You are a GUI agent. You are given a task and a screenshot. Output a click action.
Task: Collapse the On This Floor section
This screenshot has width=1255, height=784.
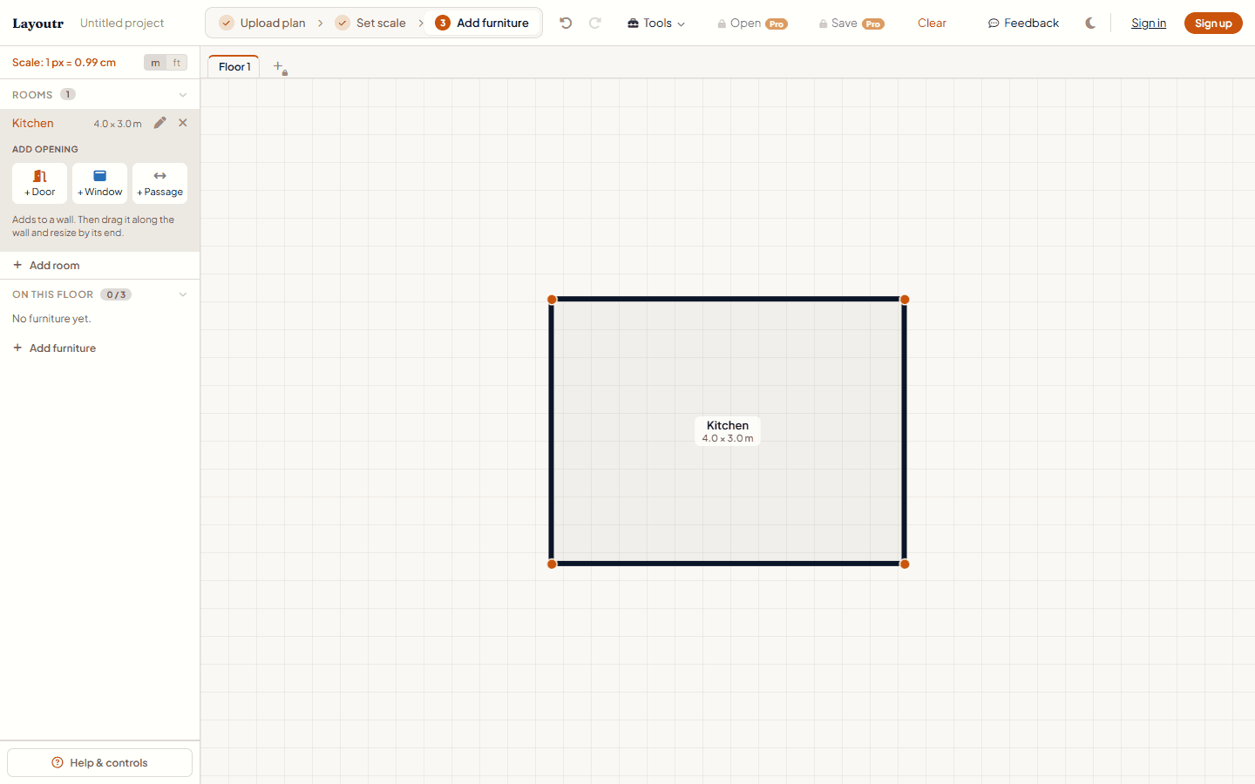tap(183, 294)
